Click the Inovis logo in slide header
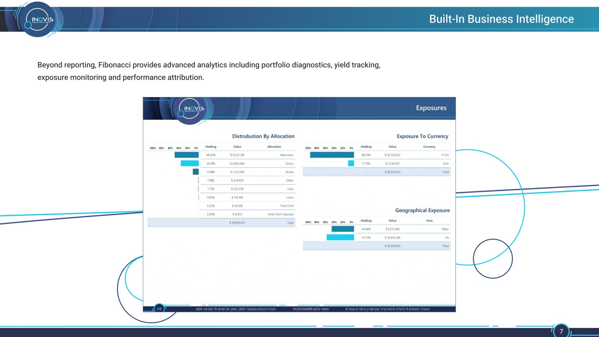 (x=40, y=19)
